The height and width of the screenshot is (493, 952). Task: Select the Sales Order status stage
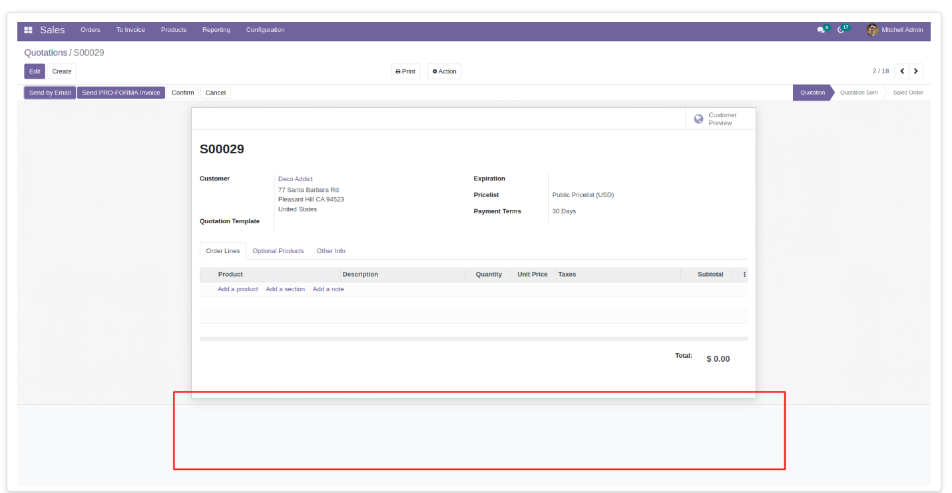(908, 93)
